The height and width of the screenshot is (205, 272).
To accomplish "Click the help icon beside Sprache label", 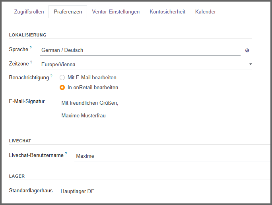I will 31,48.
